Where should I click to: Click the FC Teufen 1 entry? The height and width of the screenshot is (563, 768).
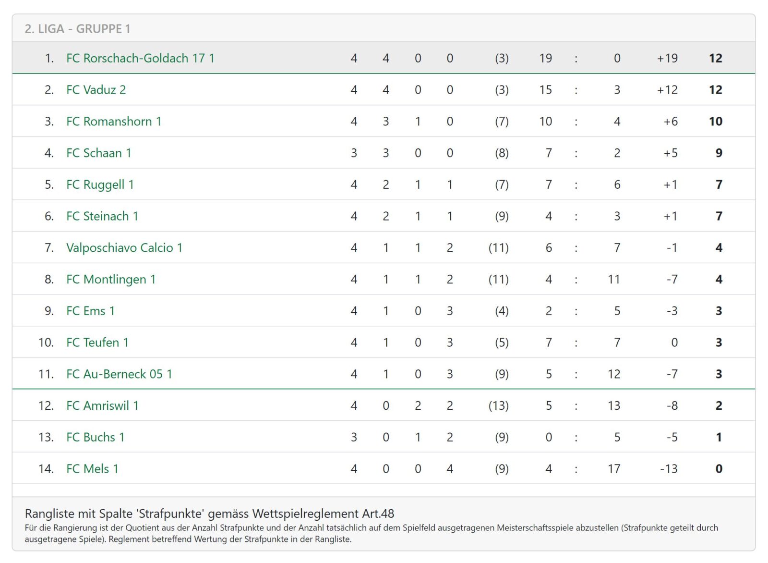click(97, 343)
